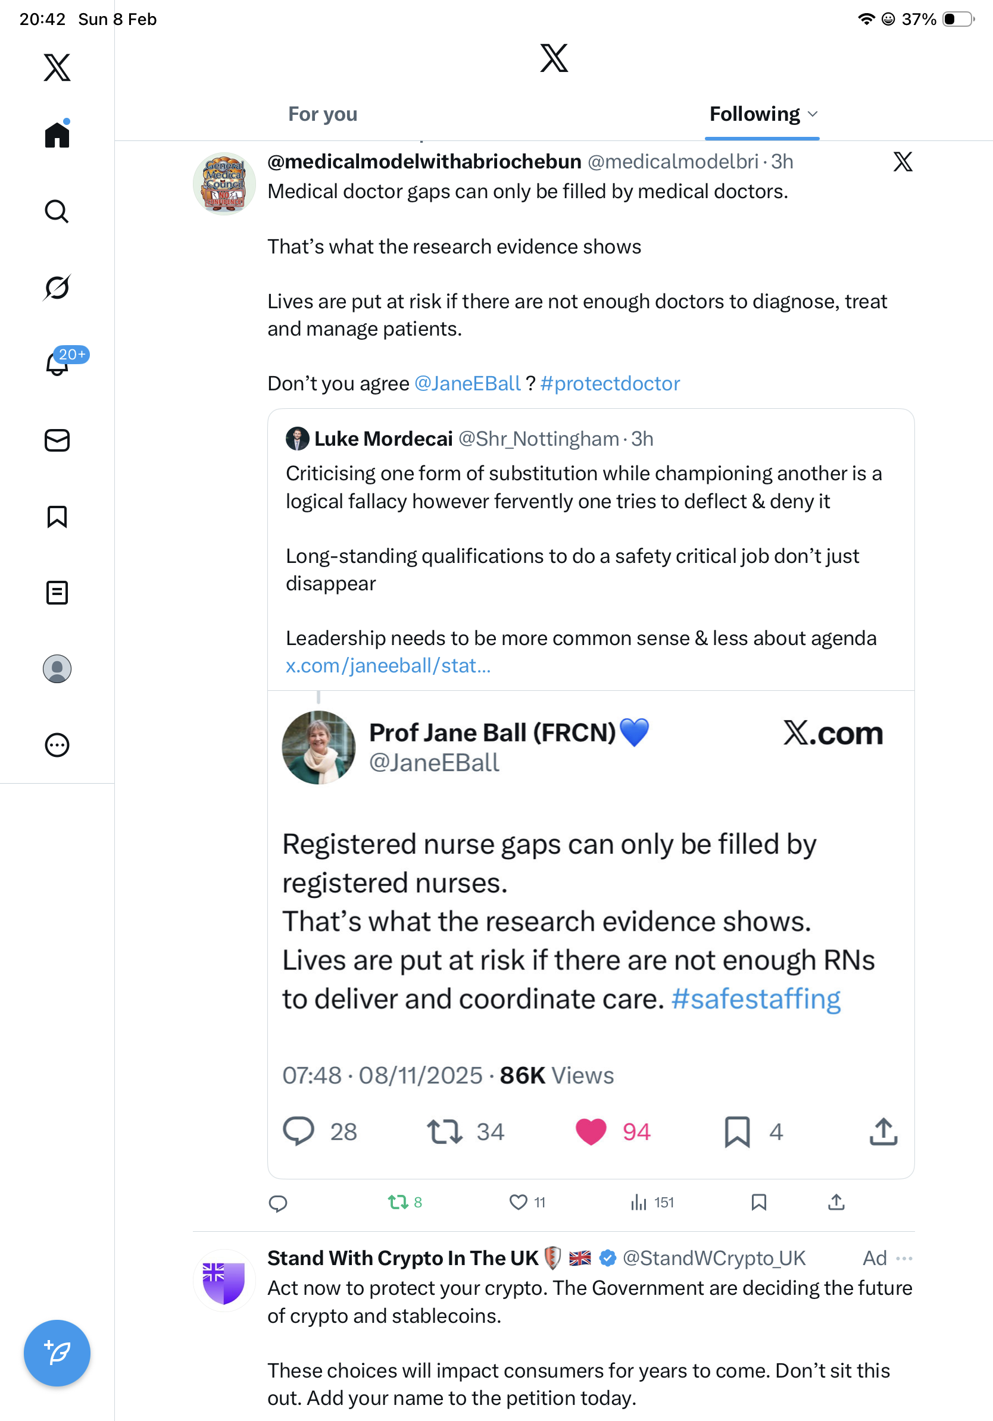Open profile avatar in sidebar
Screen dimensions: 993x1421
(x=57, y=668)
